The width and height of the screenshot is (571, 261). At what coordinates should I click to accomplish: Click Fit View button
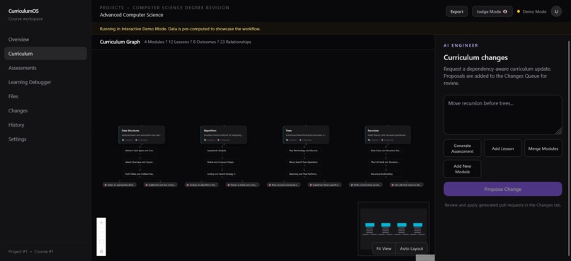pos(384,249)
